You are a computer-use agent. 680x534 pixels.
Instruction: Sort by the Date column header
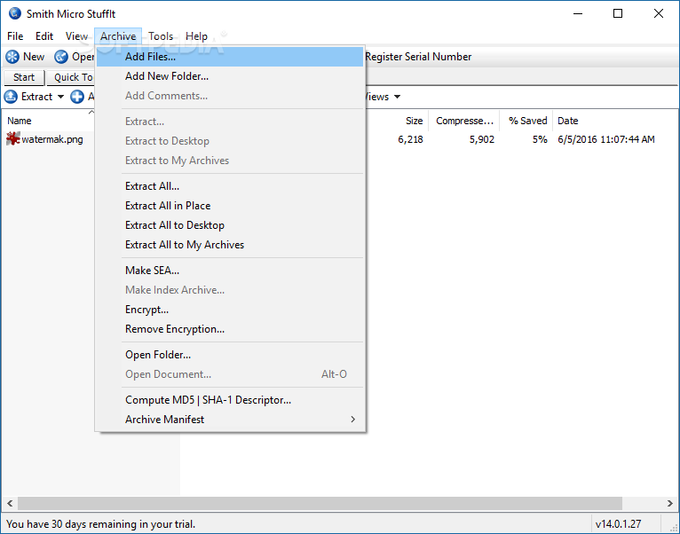(x=615, y=121)
